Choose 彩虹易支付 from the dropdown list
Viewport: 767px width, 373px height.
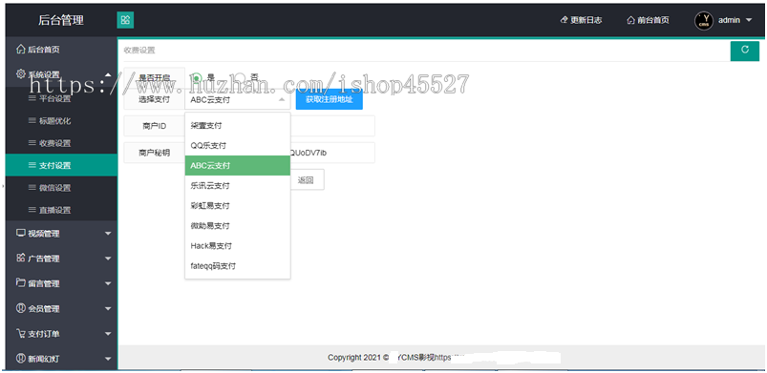tap(238, 206)
